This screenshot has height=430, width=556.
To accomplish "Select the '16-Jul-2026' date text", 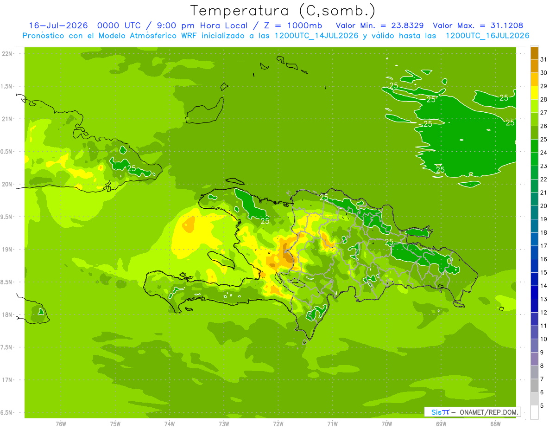I will click(x=58, y=26).
